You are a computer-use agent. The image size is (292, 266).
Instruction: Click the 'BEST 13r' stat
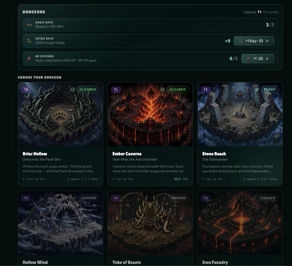coord(181,179)
